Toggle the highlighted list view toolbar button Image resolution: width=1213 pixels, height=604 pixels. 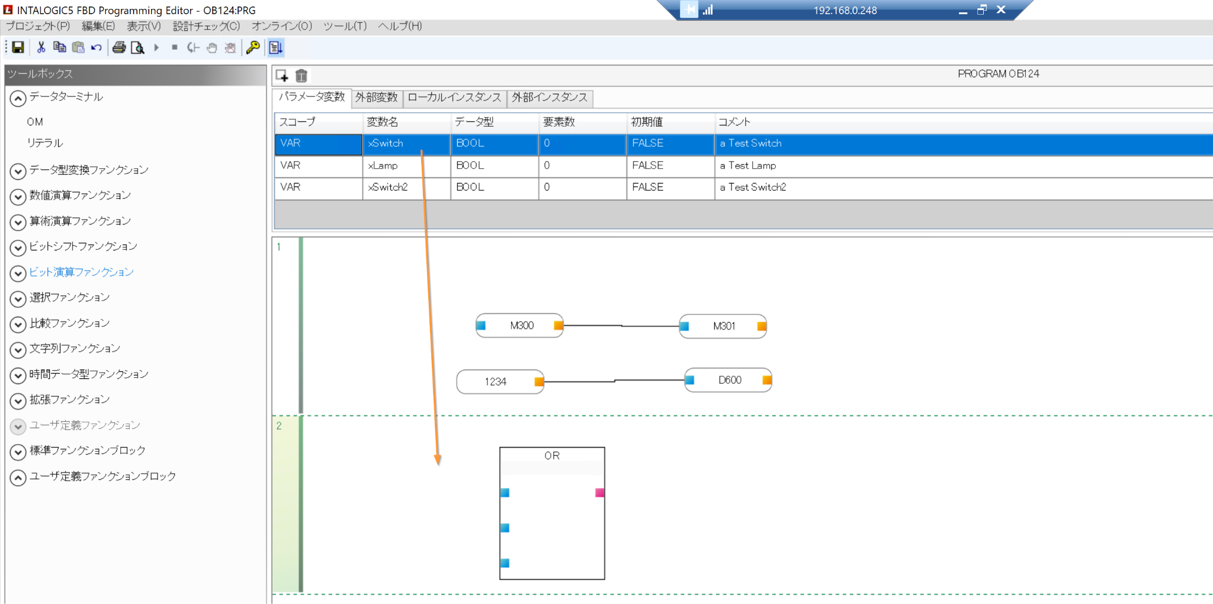pos(276,47)
